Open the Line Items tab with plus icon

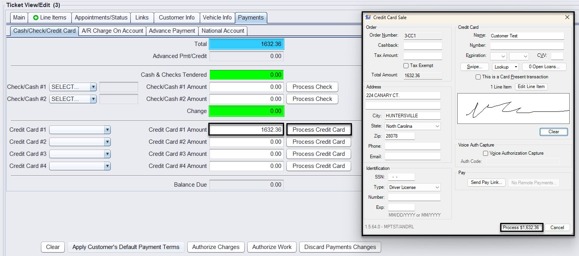[x=50, y=18]
